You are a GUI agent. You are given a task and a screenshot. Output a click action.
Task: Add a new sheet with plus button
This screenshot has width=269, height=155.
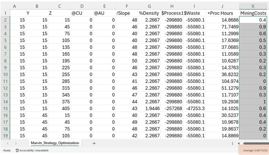tap(94, 143)
